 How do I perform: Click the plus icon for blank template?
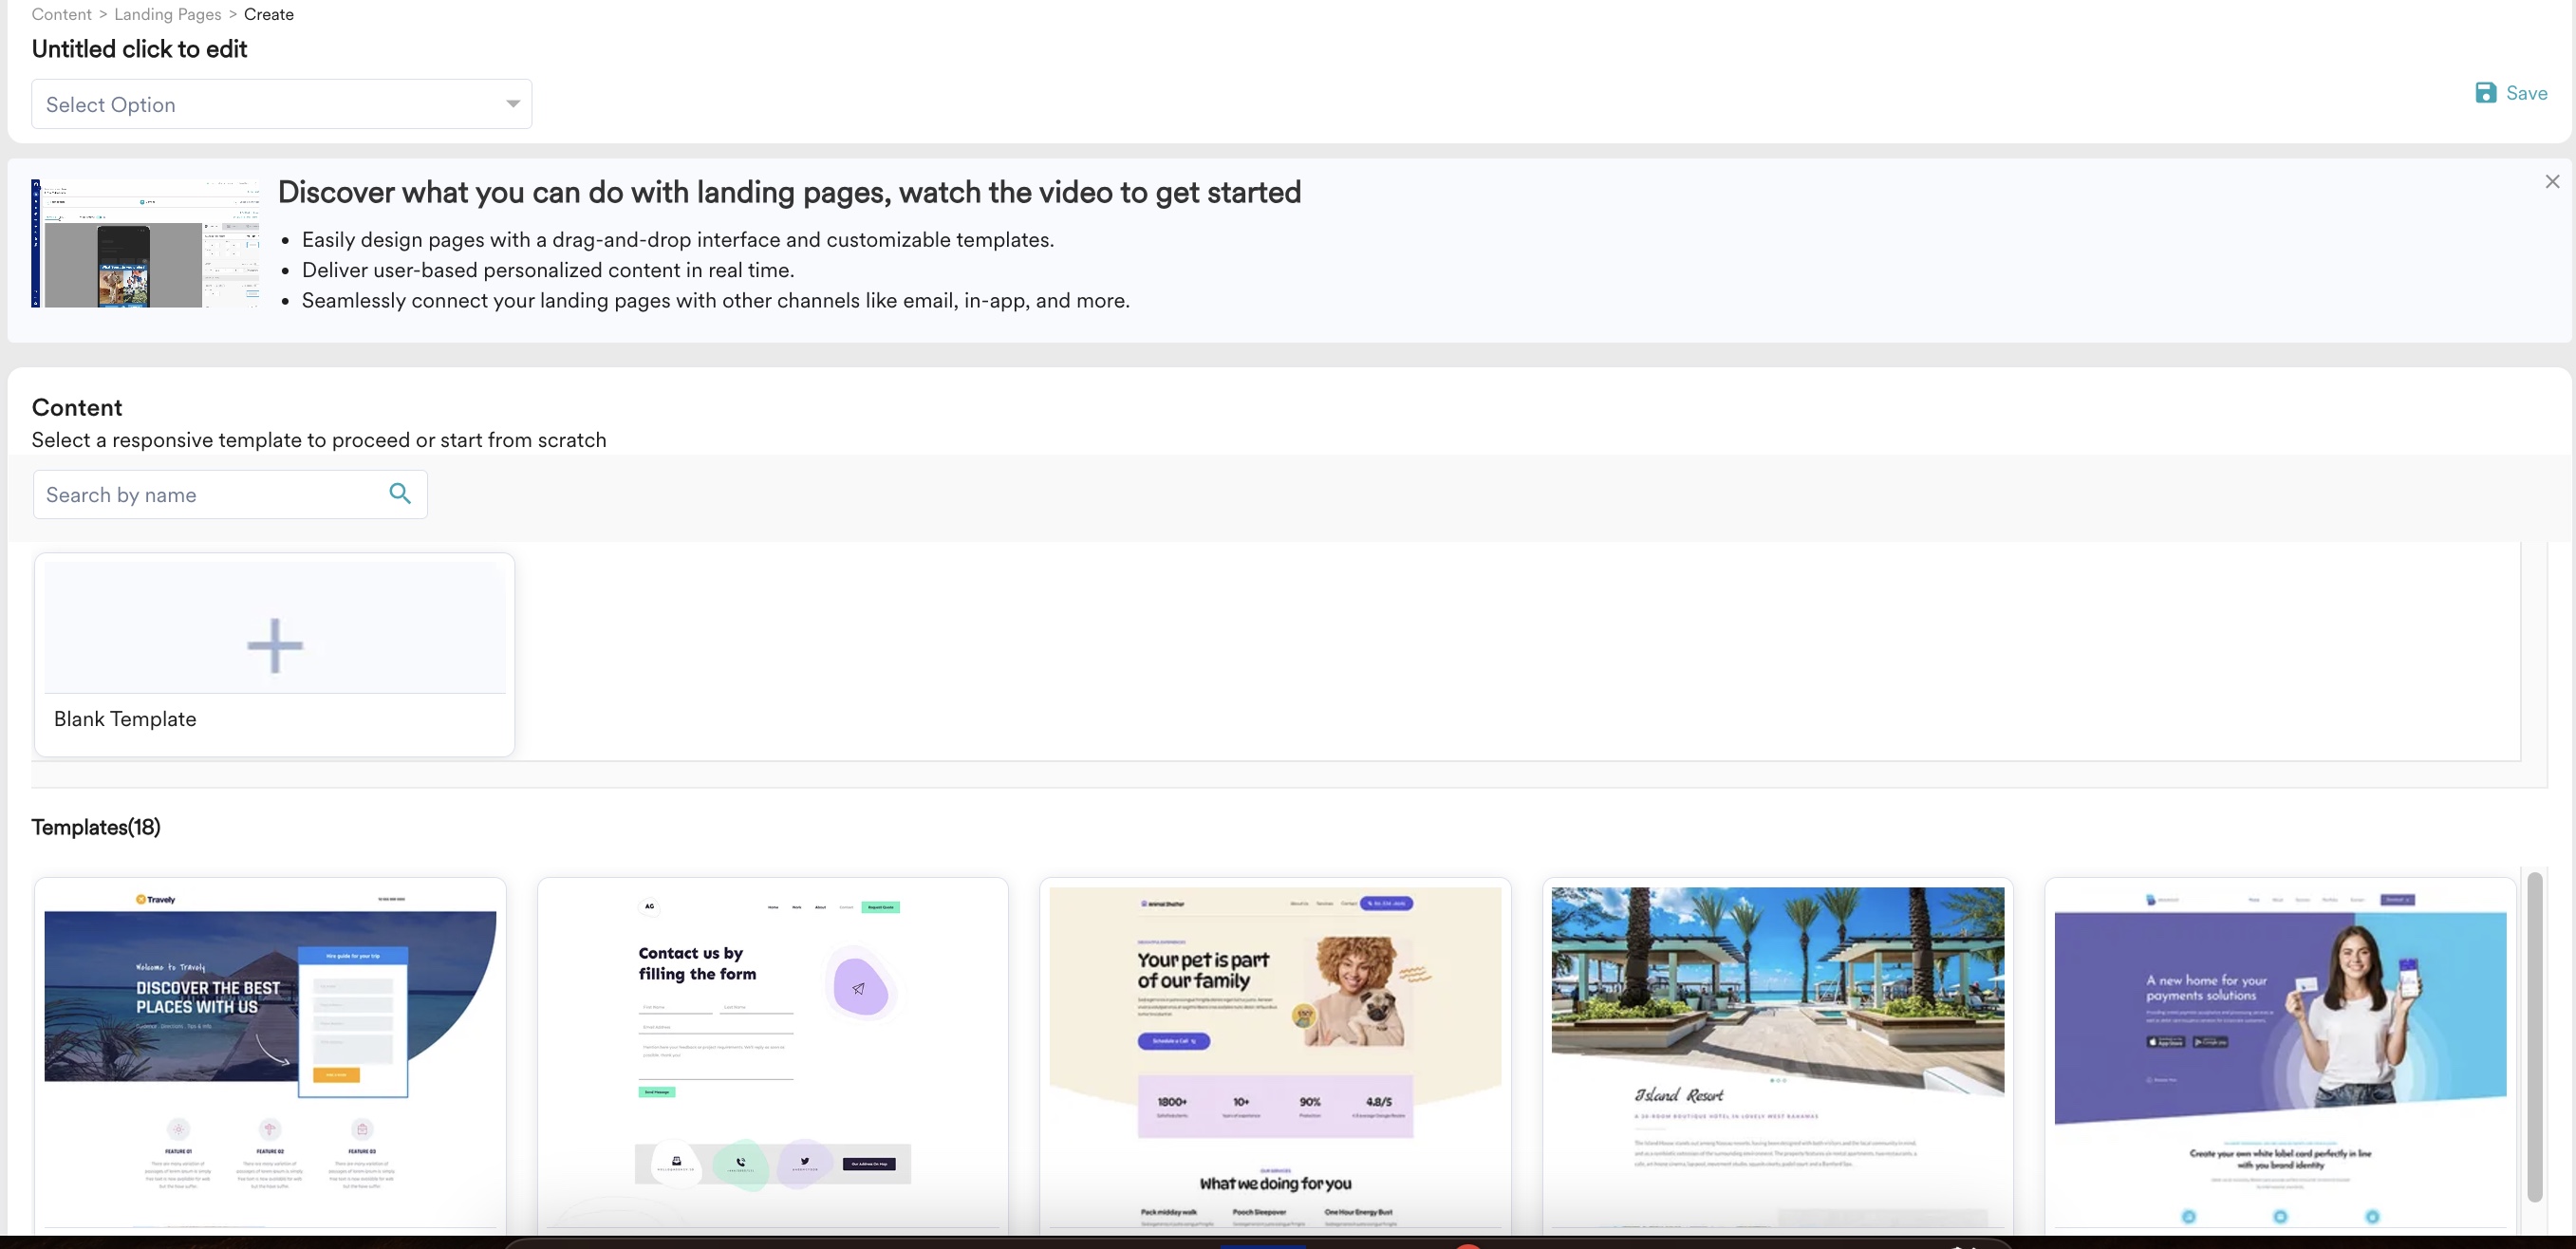pyautogui.click(x=275, y=645)
